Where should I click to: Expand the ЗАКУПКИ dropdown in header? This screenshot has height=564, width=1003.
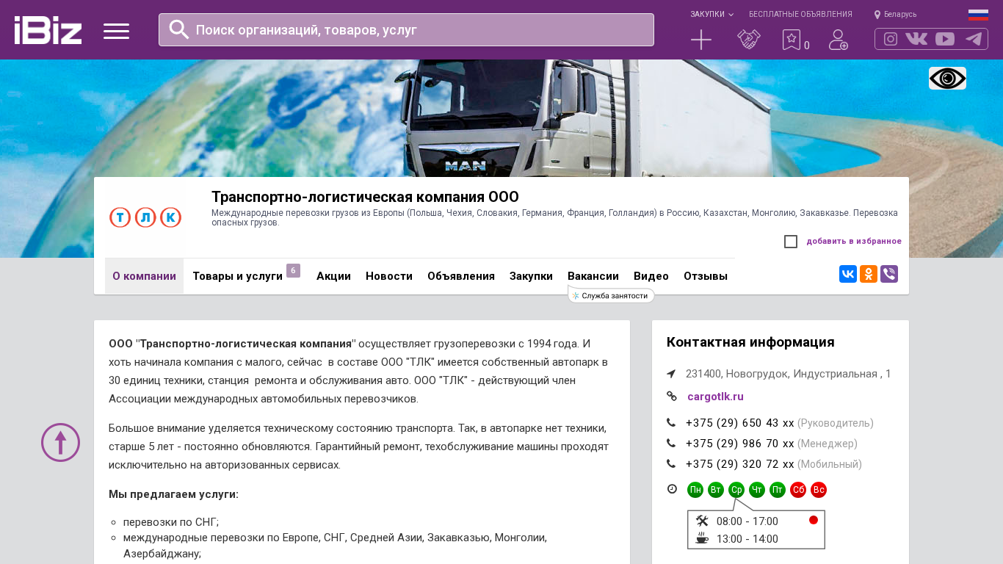point(711,15)
